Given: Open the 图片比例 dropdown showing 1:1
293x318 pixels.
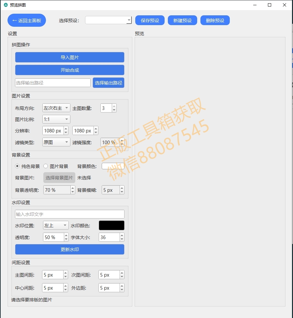Looking at the screenshot, I should [56, 119].
